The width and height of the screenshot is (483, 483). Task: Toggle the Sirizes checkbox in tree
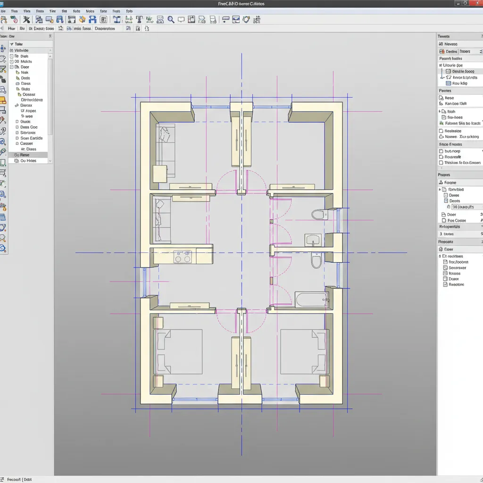pyautogui.click(x=17, y=133)
